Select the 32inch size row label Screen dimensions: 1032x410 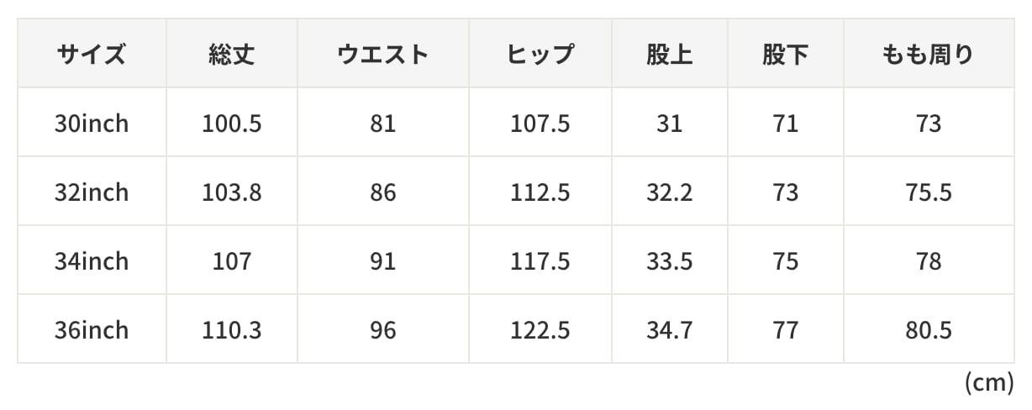click(92, 192)
